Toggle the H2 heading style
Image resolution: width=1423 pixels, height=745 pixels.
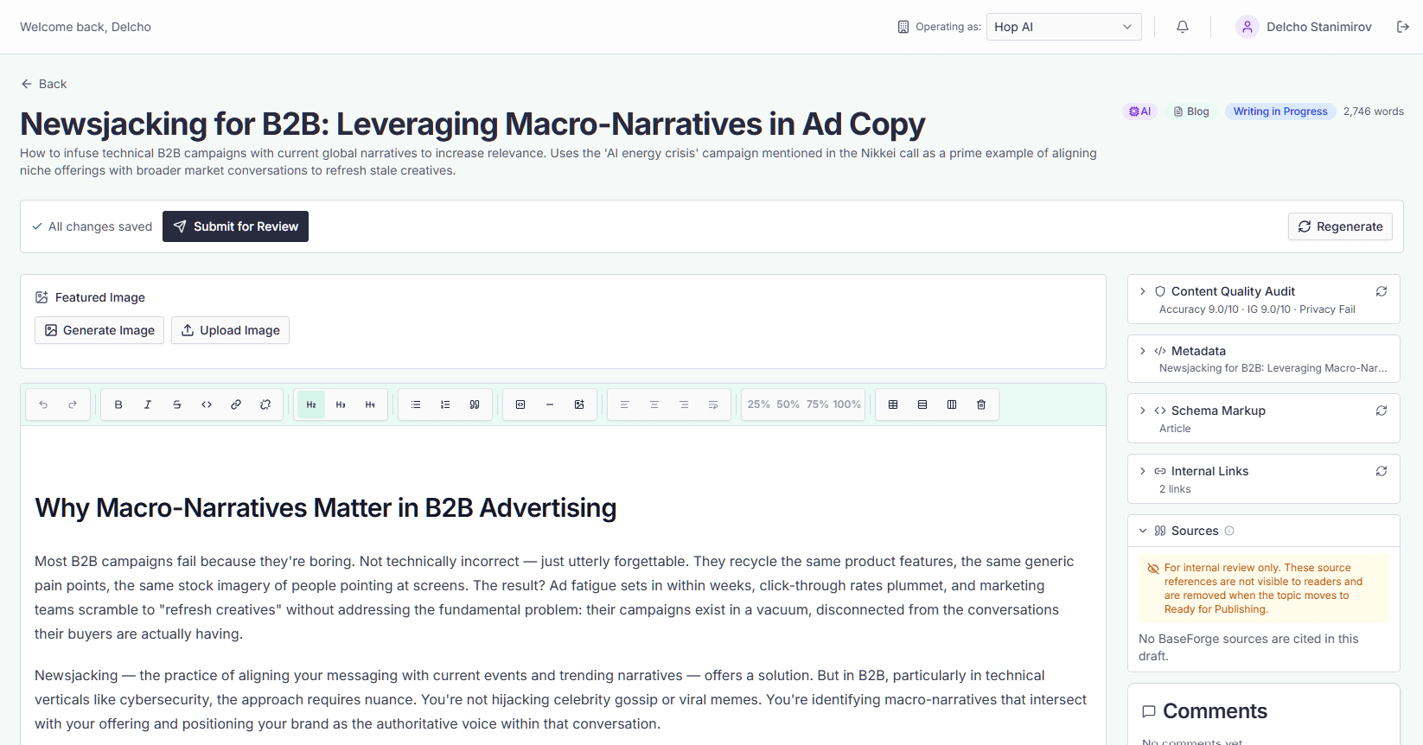311,404
